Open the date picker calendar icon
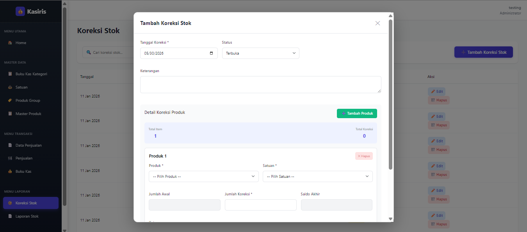The image size is (527, 232). pos(211,53)
